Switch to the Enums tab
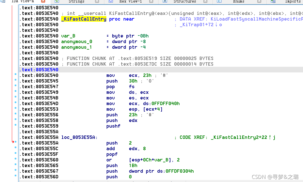The image size is (303, 182). click(x=239, y=1)
